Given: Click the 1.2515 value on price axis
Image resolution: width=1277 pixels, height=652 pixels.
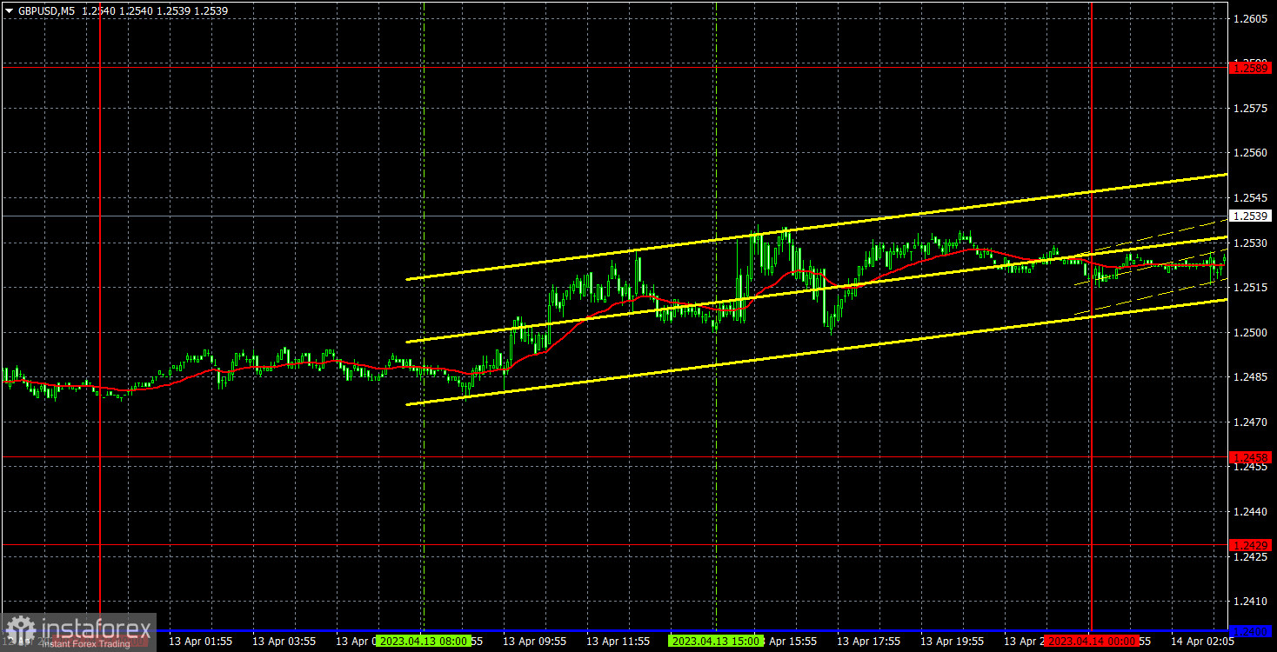Looking at the screenshot, I should (x=1249, y=288).
